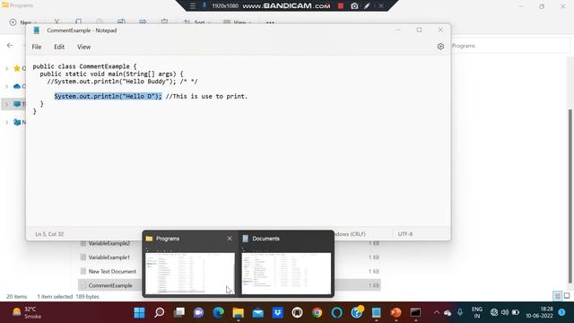Click the '//This is use to print.' comment
574x323 pixels.
coord(206,96)
